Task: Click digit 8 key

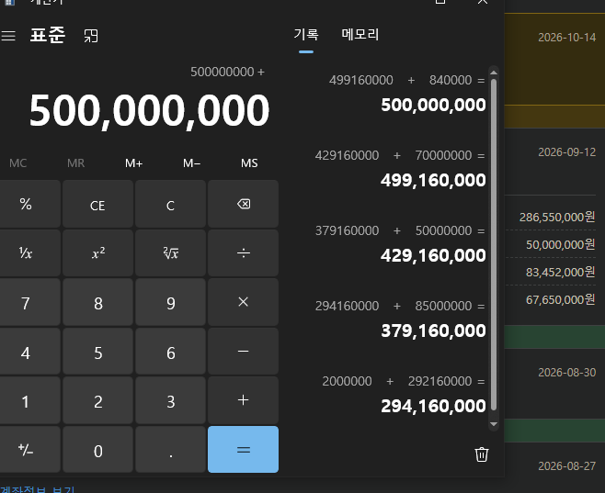Action: (98, 302)
